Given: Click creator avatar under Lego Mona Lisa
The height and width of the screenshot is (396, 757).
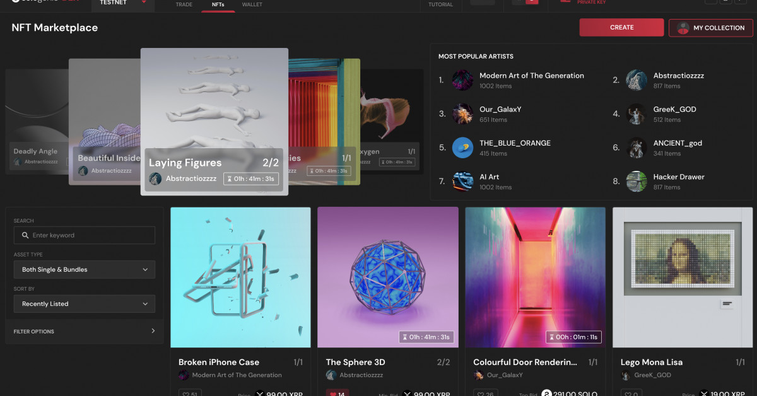Looking at the screenshot, I should point(626,375).
